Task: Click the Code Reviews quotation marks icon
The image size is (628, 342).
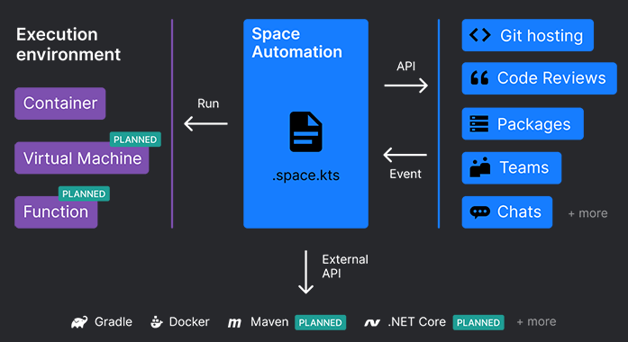Action: (479, 77)
